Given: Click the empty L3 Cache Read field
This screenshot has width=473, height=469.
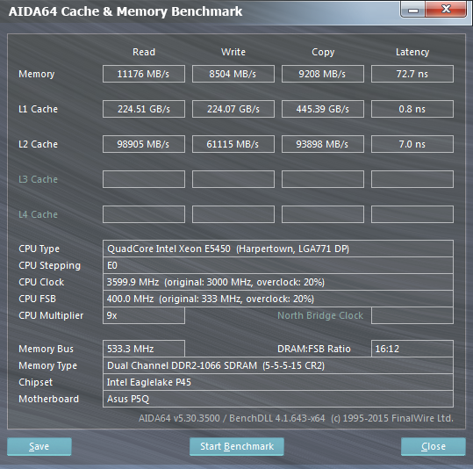Looking at the screenshot, I should [x=144, y=179].
